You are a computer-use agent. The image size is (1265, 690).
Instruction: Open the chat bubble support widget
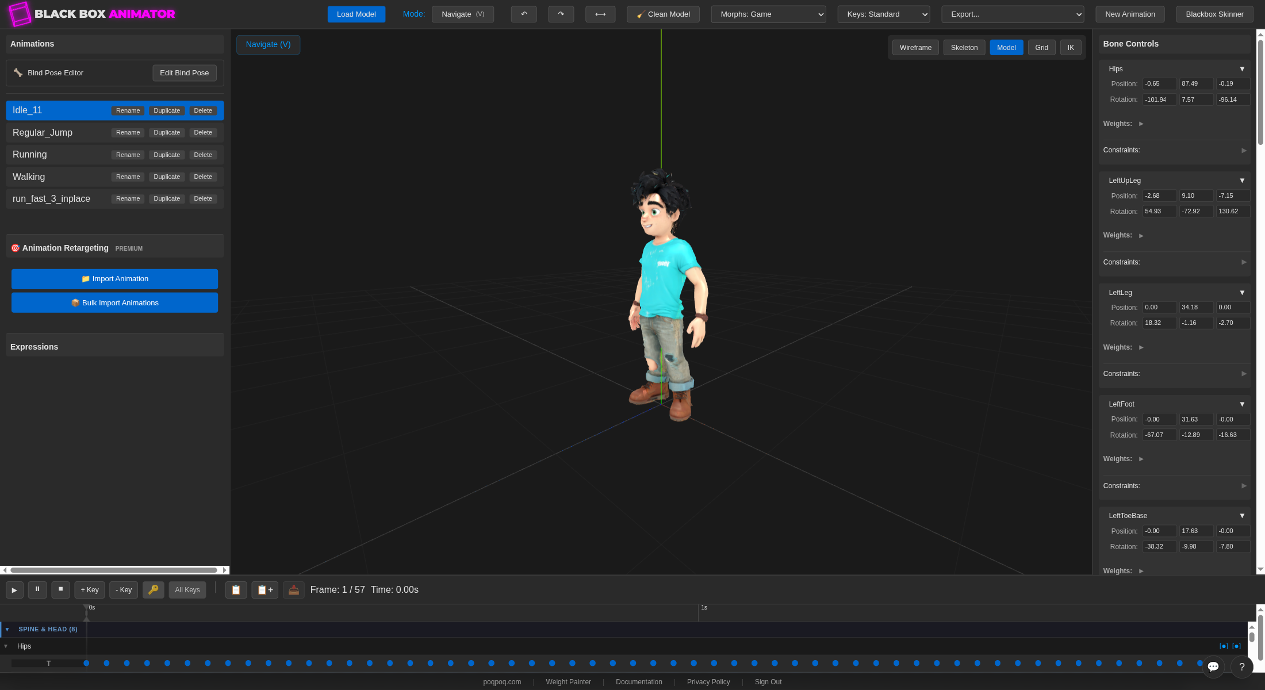[1213, 667]
